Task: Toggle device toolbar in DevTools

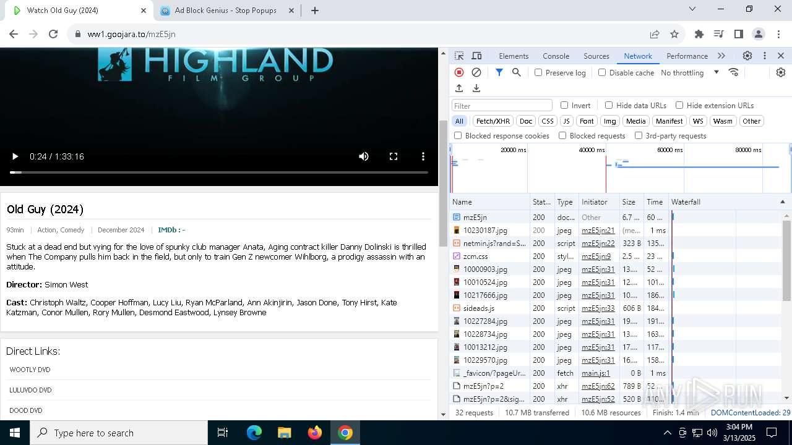Action: click(x=476, y=56)
